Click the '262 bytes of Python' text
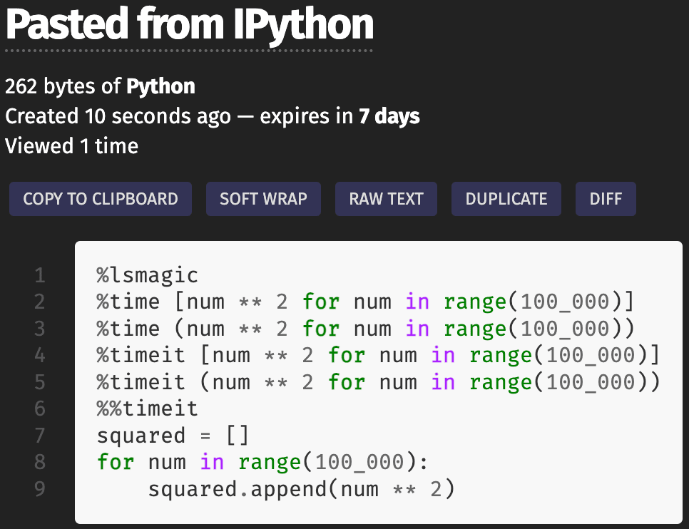The height and width of the screenshot is (529, 689). 100,86
